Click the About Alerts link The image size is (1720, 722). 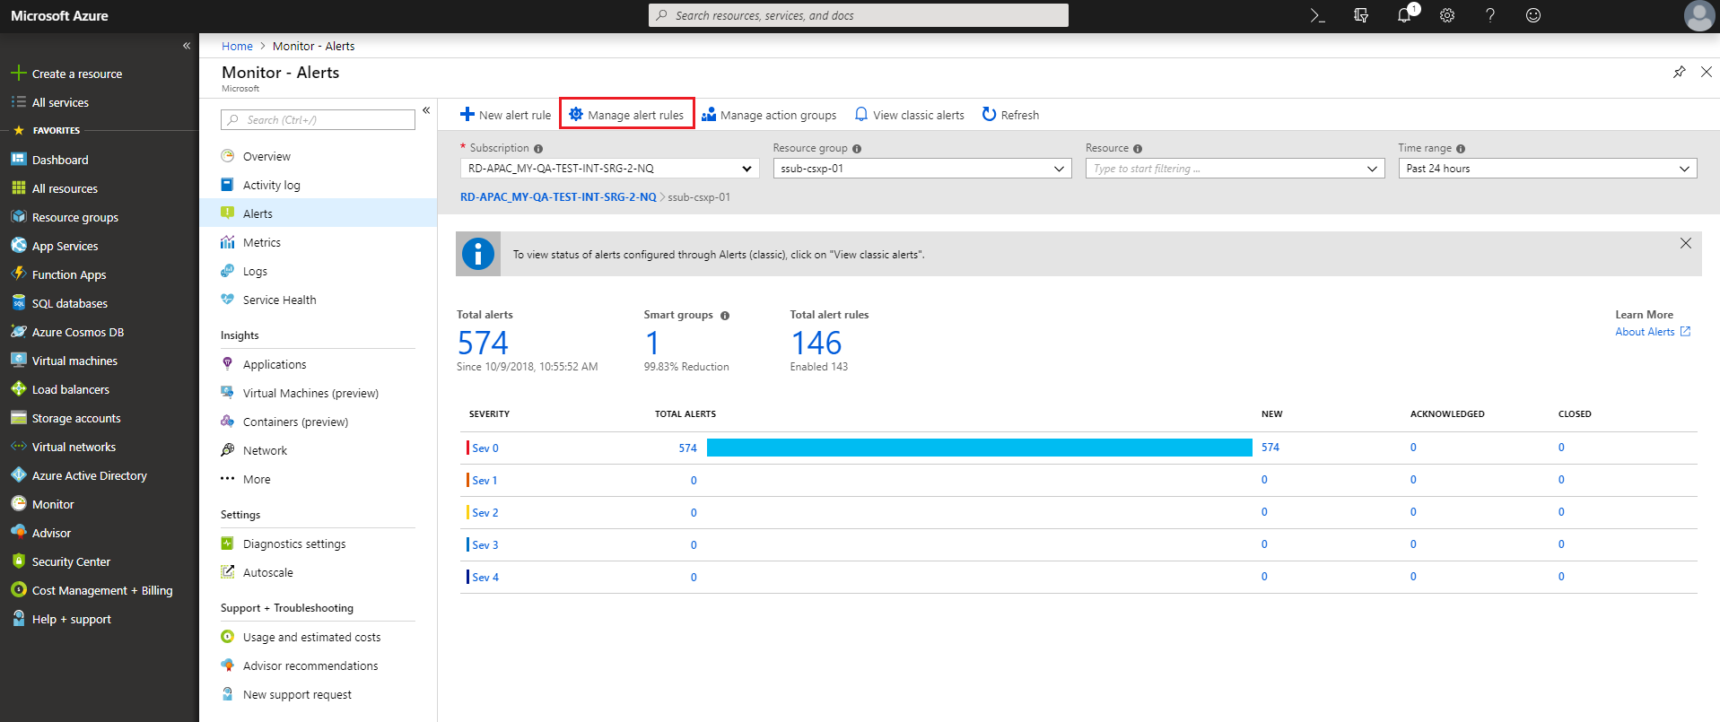click(1645, 332)
